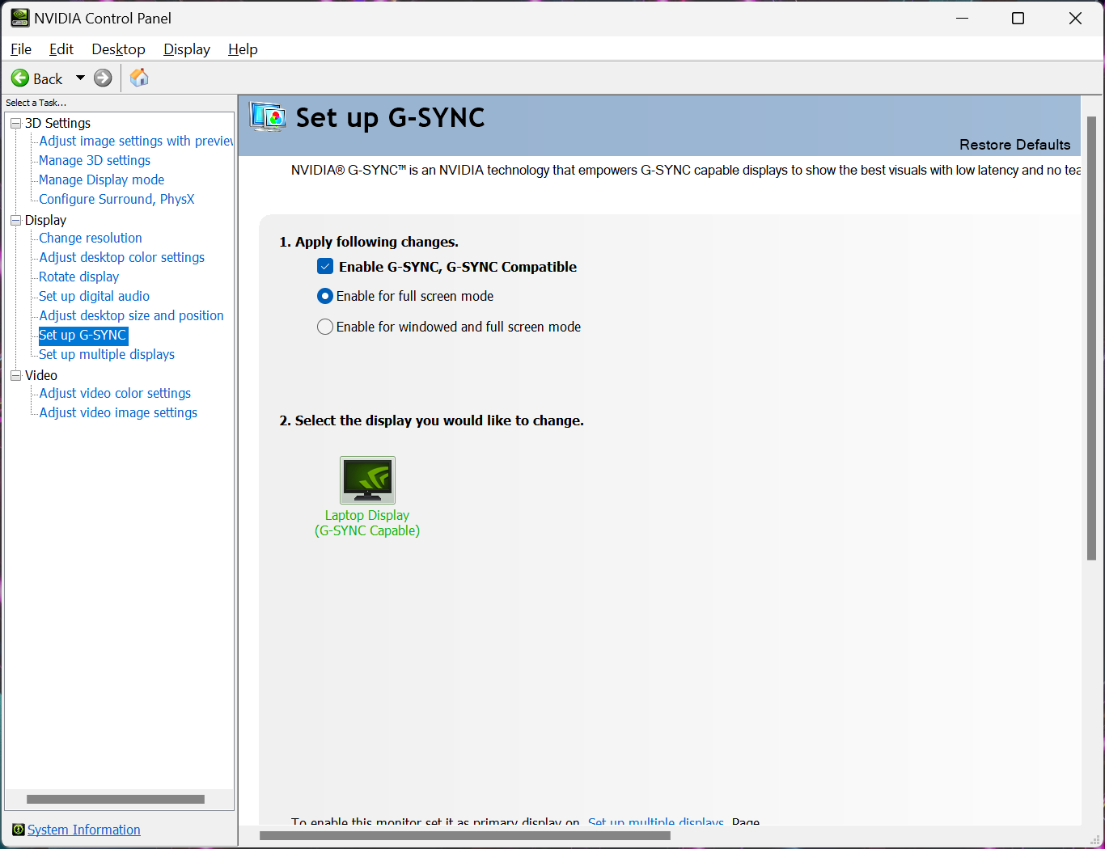The height and width of the screenshot is (849, 1105).
Task: Open Change resolution task
Action: [x=91, y=238]
